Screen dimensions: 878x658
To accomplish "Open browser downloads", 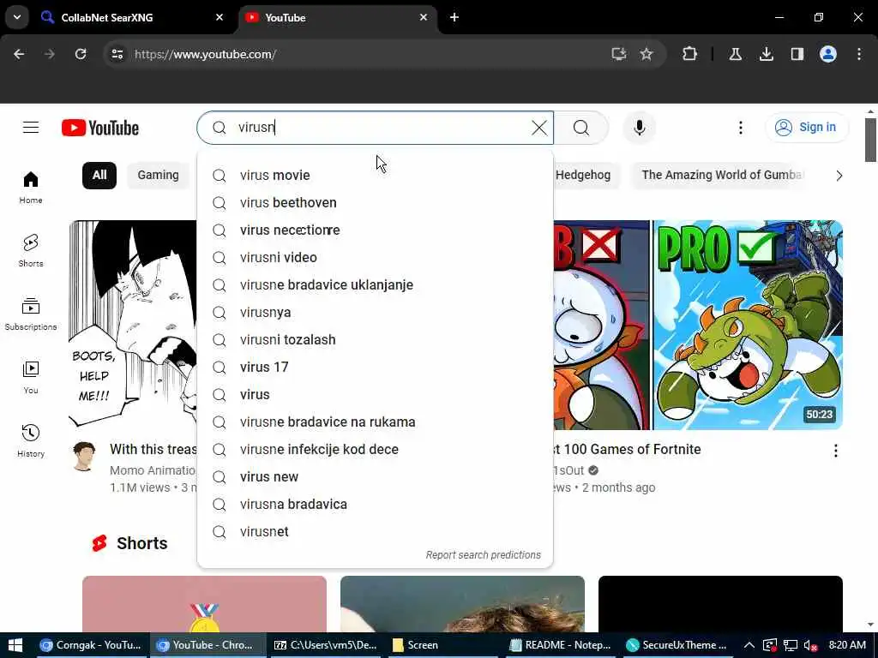I will 767,54.
